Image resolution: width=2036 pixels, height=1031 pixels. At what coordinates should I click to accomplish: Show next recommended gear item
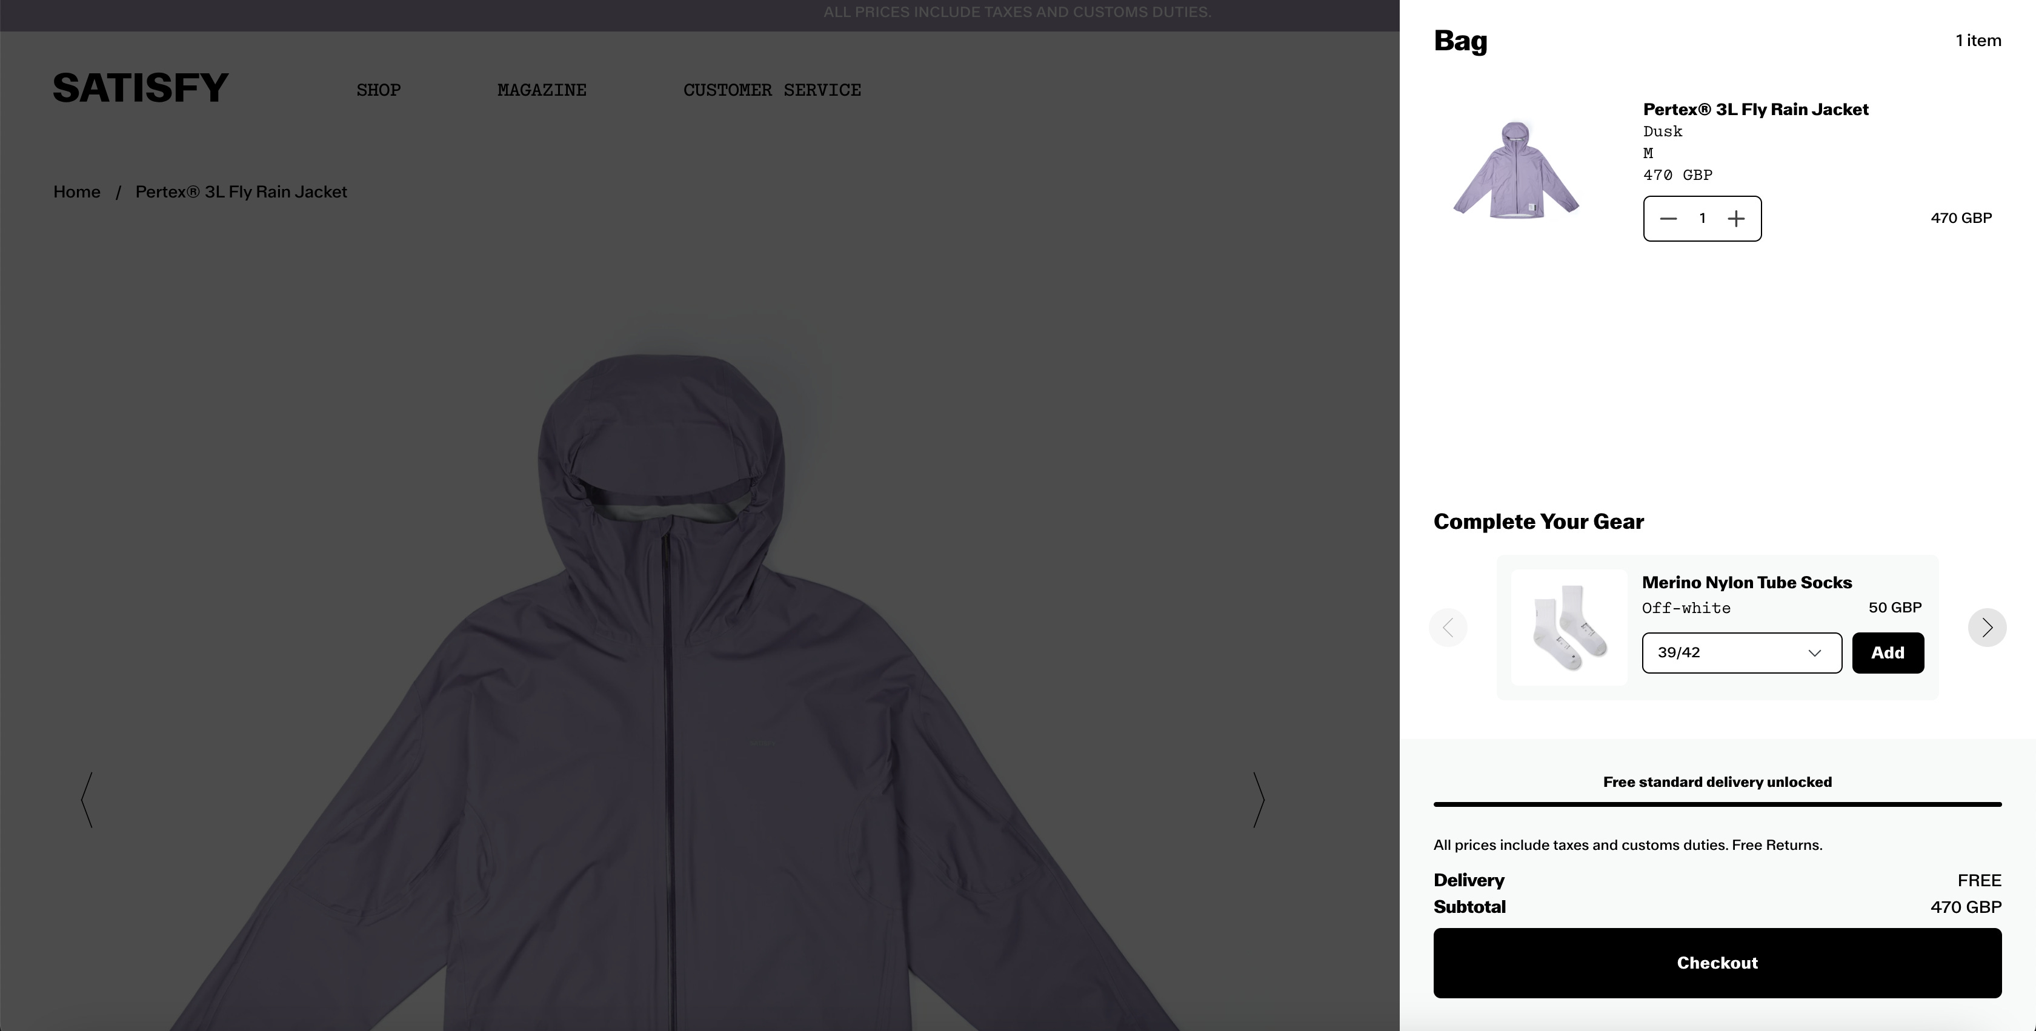click(1986, 628)
